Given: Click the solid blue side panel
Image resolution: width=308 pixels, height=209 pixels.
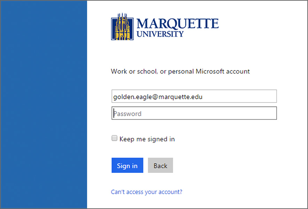Looking at the screenshot, I should [44, 104].
